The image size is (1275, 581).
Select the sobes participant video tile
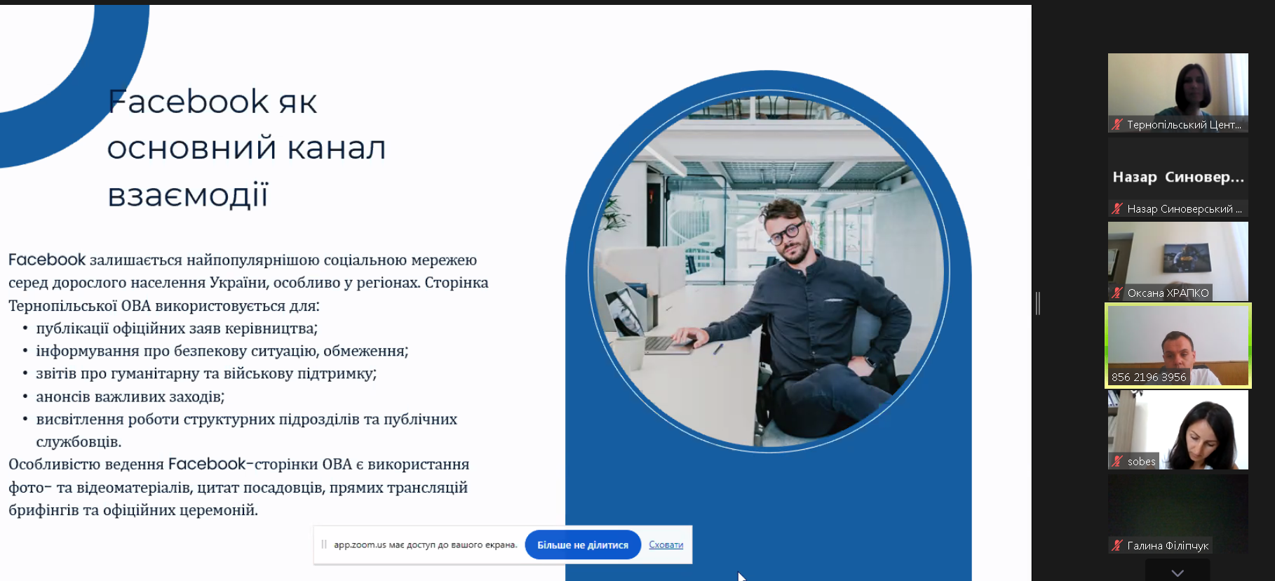(1178, 429)
